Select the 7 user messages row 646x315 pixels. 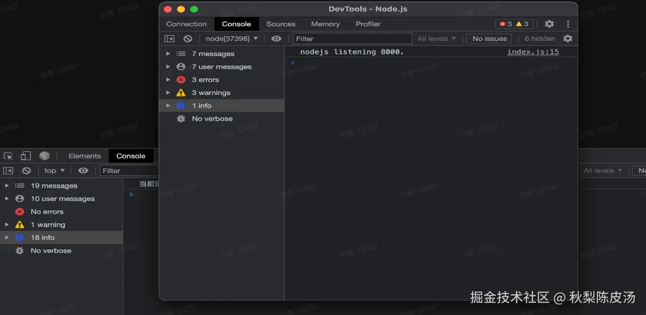click(221, 67)
